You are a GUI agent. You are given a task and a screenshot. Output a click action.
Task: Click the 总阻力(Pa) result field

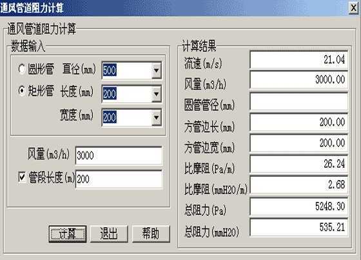[299, 206]
